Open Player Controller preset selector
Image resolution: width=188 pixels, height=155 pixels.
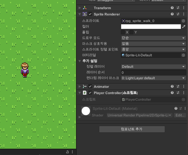[178, 93]
